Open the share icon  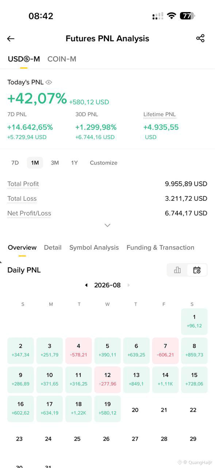(200, 38)
